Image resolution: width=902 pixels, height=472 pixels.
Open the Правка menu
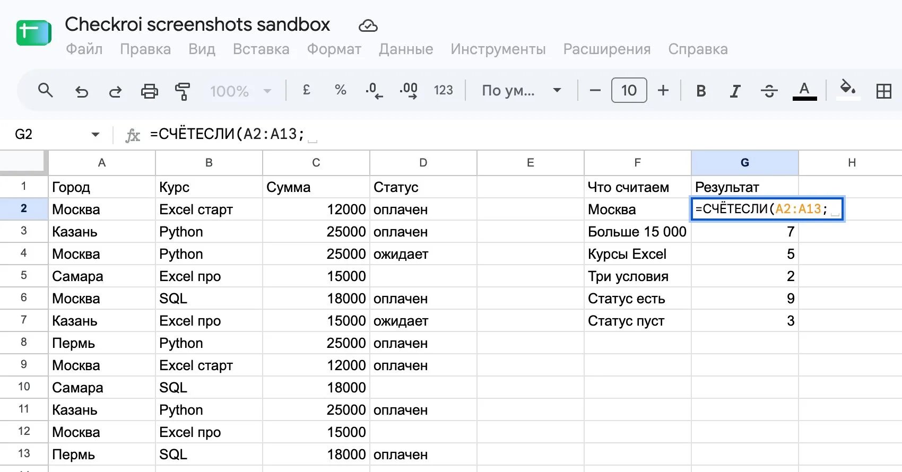tap(145, 49)
